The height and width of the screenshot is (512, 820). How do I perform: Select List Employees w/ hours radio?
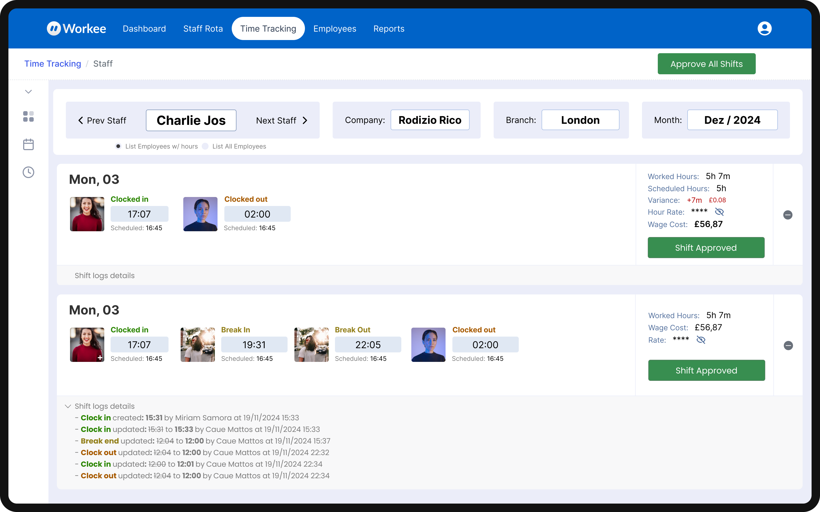tap(118, 146)
